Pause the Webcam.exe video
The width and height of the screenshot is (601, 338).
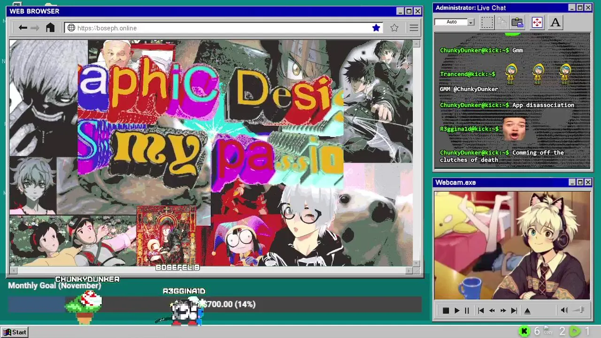tap(467, 310)
